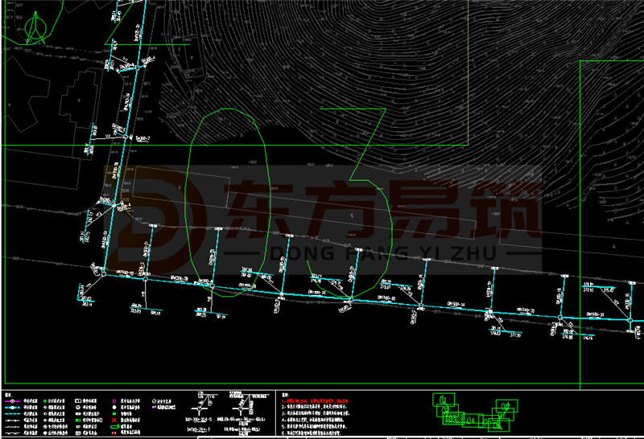Click note line numbered 6
Image resolution: width=644 pixels, height=439 pixels.
pyautogui.click(x=312, y=433)
